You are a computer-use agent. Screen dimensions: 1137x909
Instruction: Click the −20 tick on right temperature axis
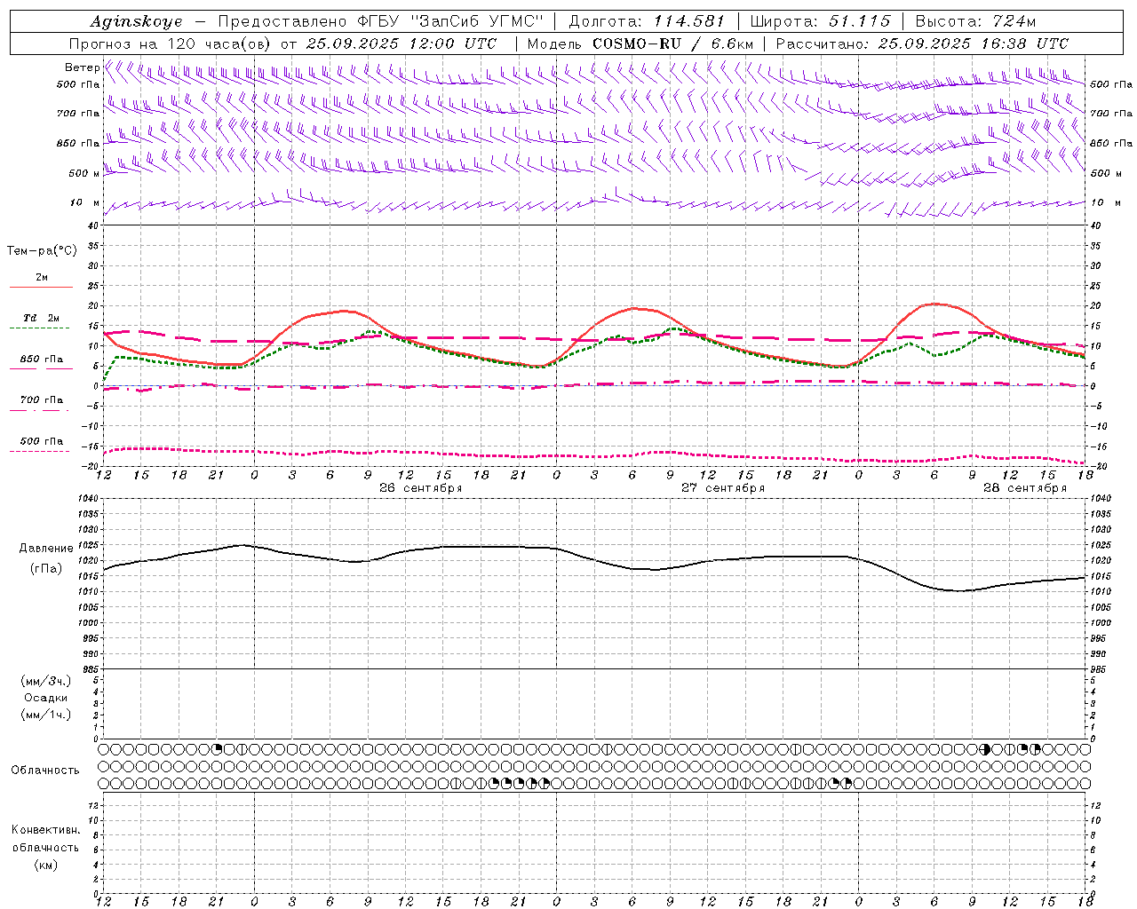1097,466
